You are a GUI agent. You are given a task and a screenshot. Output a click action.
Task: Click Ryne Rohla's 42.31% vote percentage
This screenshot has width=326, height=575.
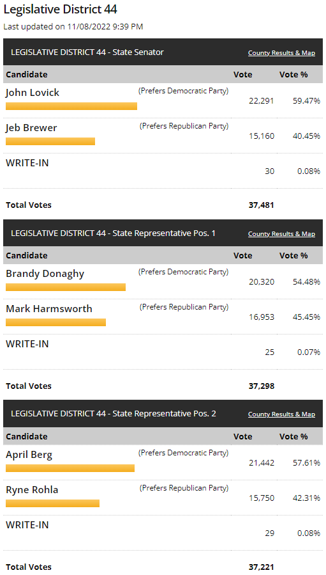tap(307, 498)
